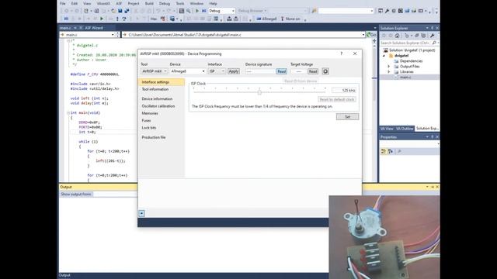This screenshot has height=279, width=497.
Task: Click the Save file icon in toolbar
Action: (x=120, y=11)
